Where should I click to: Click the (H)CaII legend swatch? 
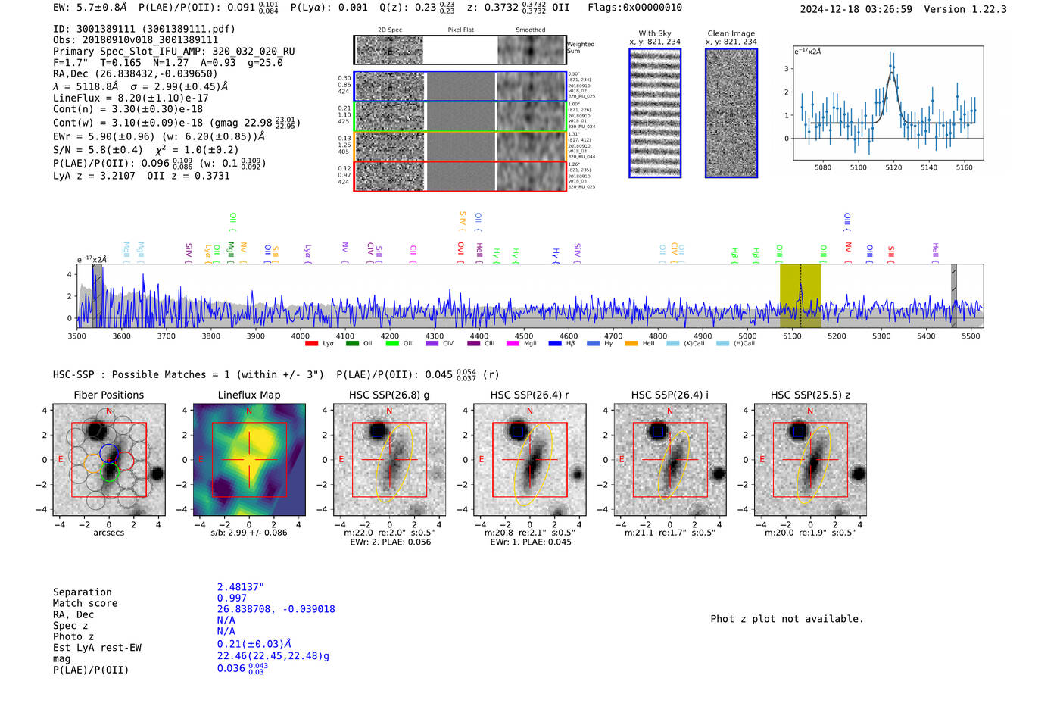(723, 344)
